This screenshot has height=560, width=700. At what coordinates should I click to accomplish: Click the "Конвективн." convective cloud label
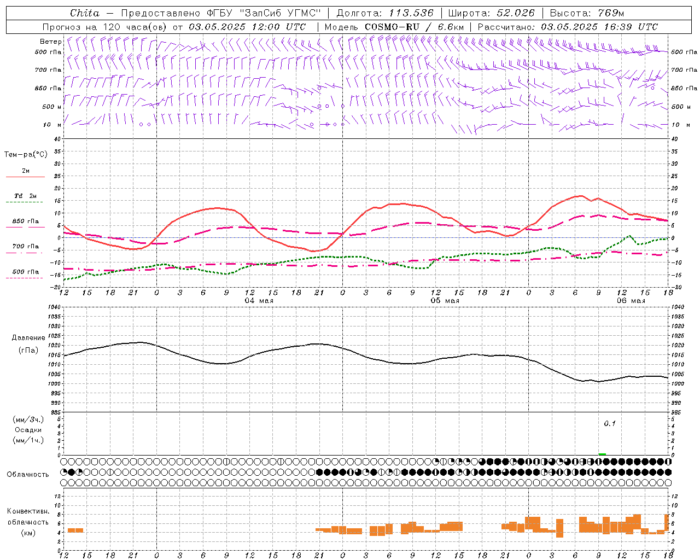pos(28,511)
